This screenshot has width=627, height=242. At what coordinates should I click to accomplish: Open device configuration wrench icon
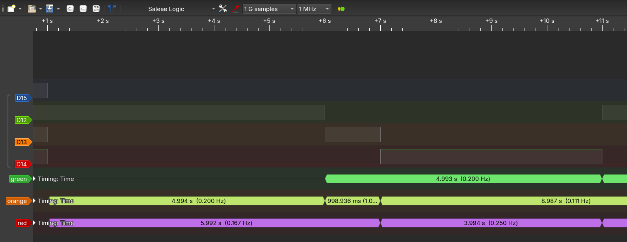pos(223,9)
